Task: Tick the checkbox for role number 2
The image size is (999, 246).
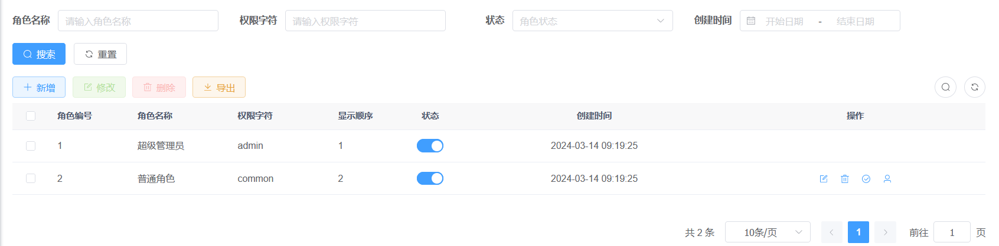Action: coord(31,178)
